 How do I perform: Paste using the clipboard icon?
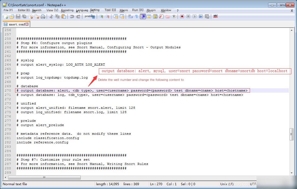pos(64,17)
